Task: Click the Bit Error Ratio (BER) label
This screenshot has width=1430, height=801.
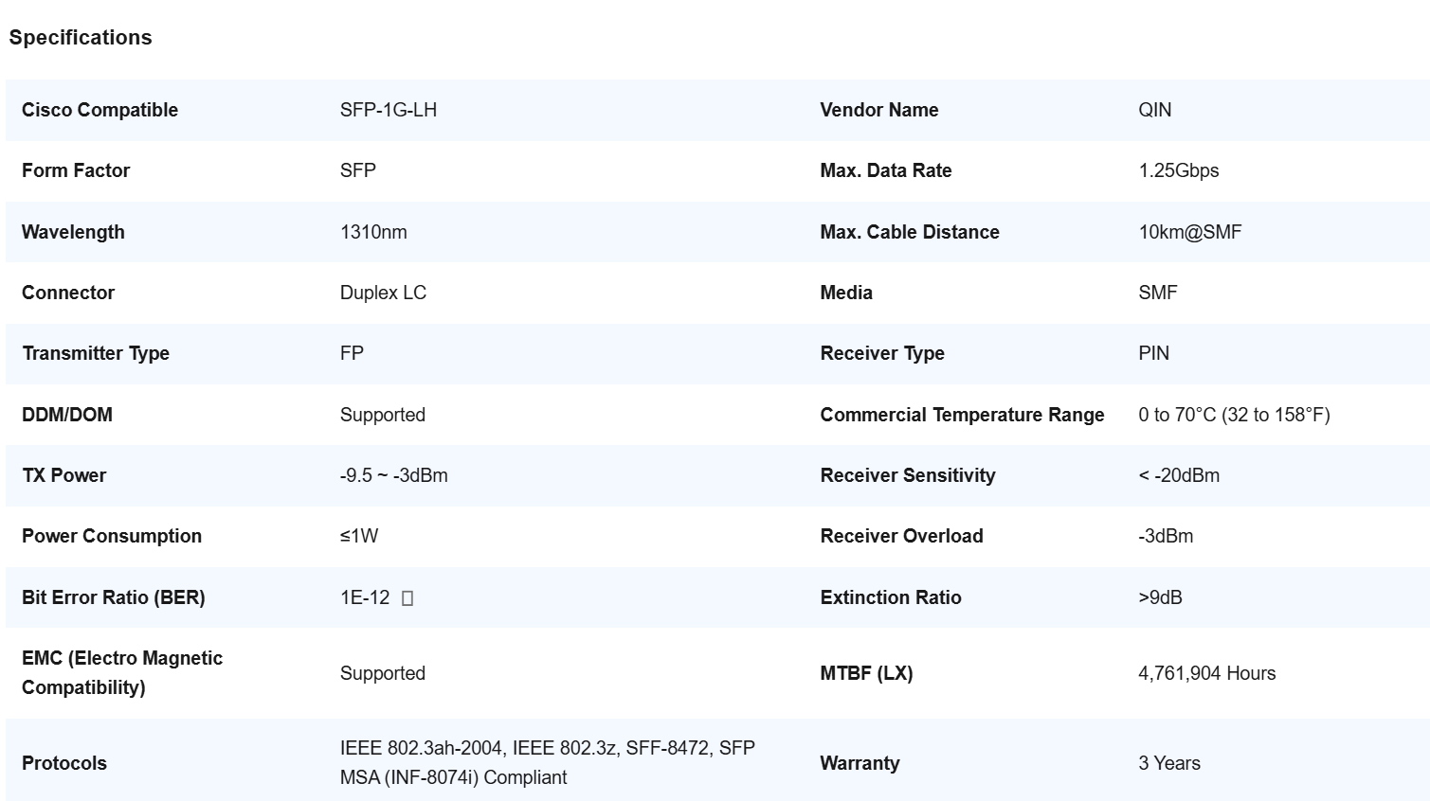Action: coord(114,597)
